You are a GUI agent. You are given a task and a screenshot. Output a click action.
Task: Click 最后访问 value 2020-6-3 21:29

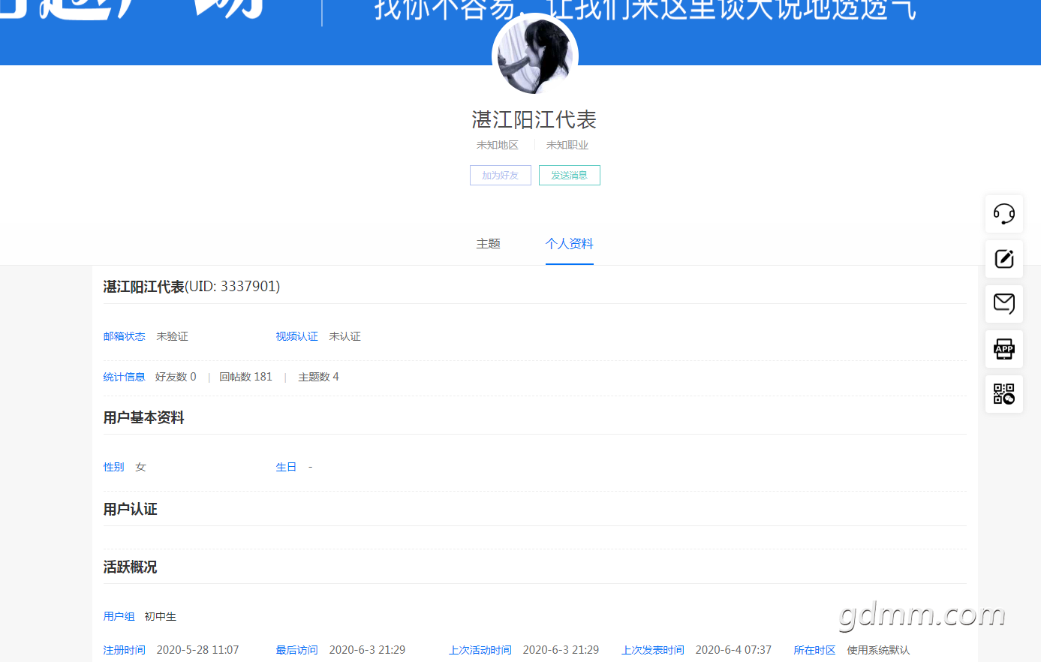tap(368, 650)
